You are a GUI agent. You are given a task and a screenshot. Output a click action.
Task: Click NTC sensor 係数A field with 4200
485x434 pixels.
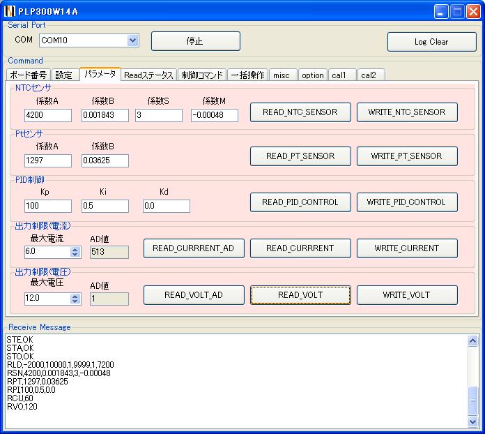pyautogui.click(x=48, y=115)
